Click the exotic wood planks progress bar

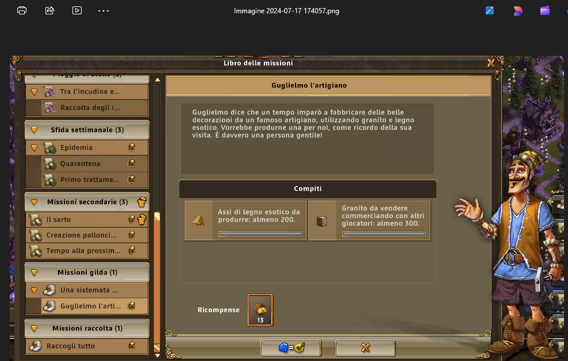tap(260, 234)
